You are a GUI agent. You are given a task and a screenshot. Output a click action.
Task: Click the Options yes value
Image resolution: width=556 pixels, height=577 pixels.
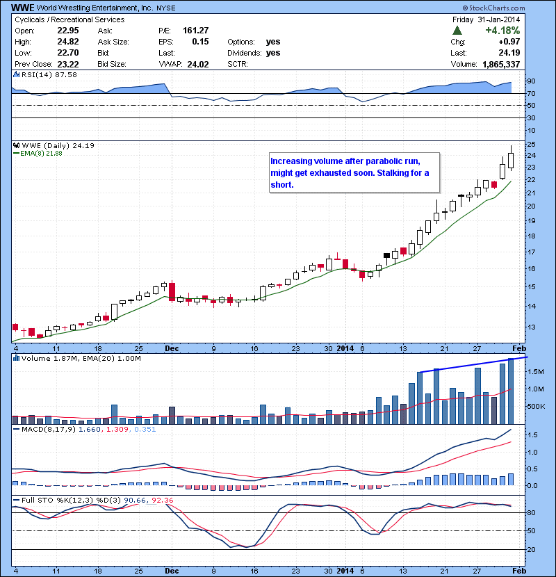coord(273,42)
